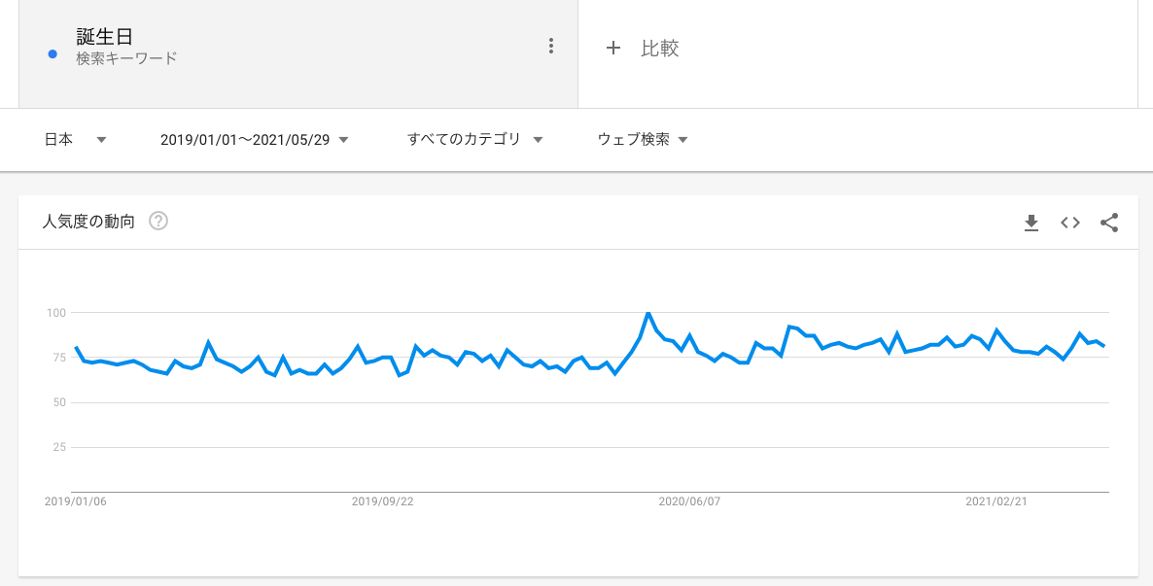Click the 2021/02/21 axis date label
This screenshot has width=1153, height=586.
point(996,501)
